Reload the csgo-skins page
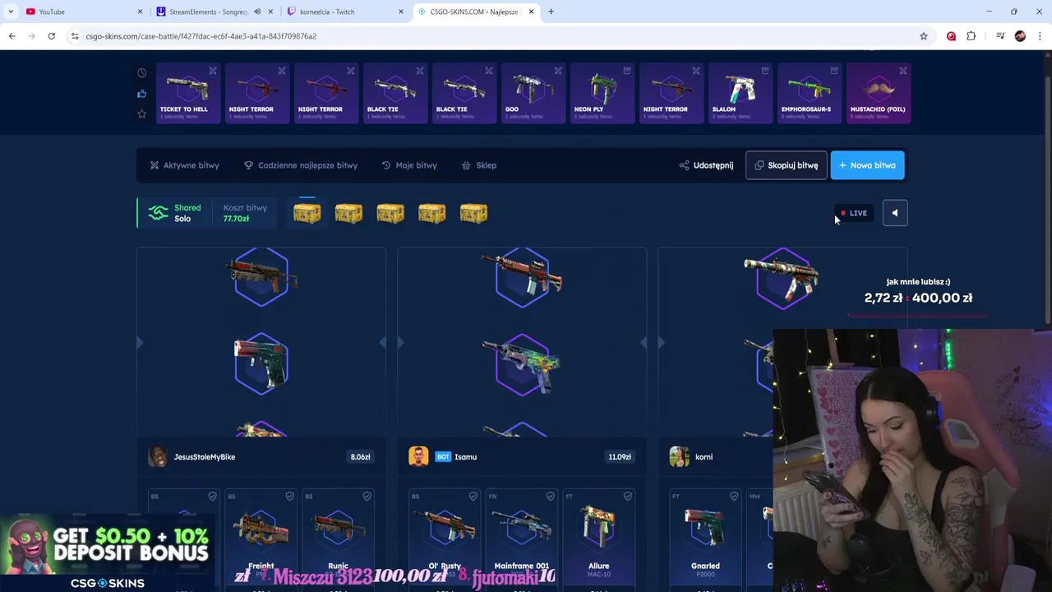Screen dimensions: 1052x592 coord(51,36)
